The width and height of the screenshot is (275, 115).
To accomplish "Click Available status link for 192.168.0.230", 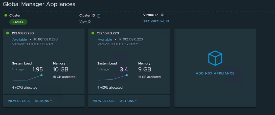I will [x=20, y=40].
